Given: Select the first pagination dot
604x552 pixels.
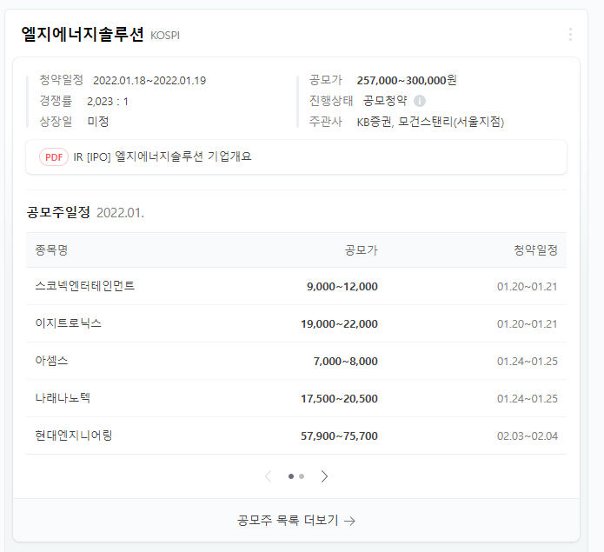Looking at the screenshot, I should (291, 476).
